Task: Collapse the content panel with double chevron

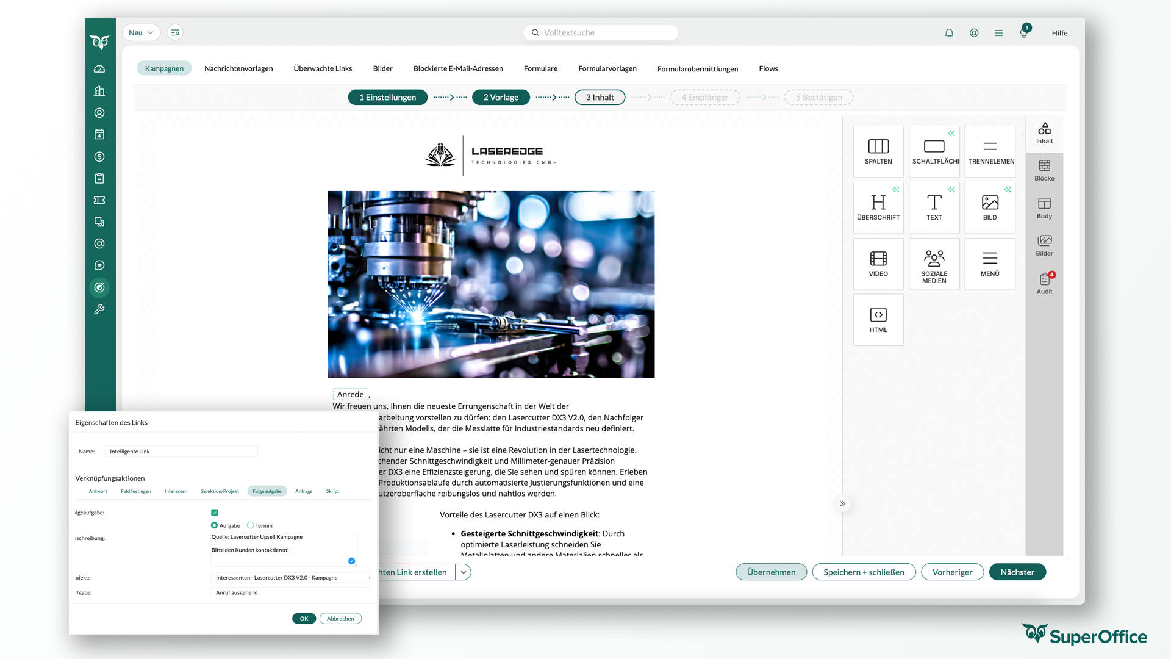Action: point(842,503)
